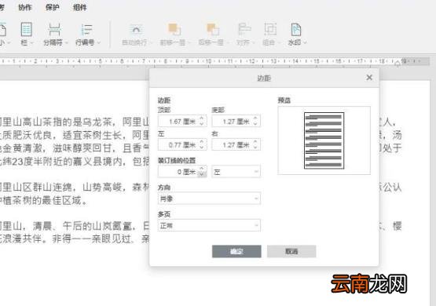Click the text line 里山区群山连绵，山势高峻
This screenshot has height=306, width=436.
tap(75, 188)
